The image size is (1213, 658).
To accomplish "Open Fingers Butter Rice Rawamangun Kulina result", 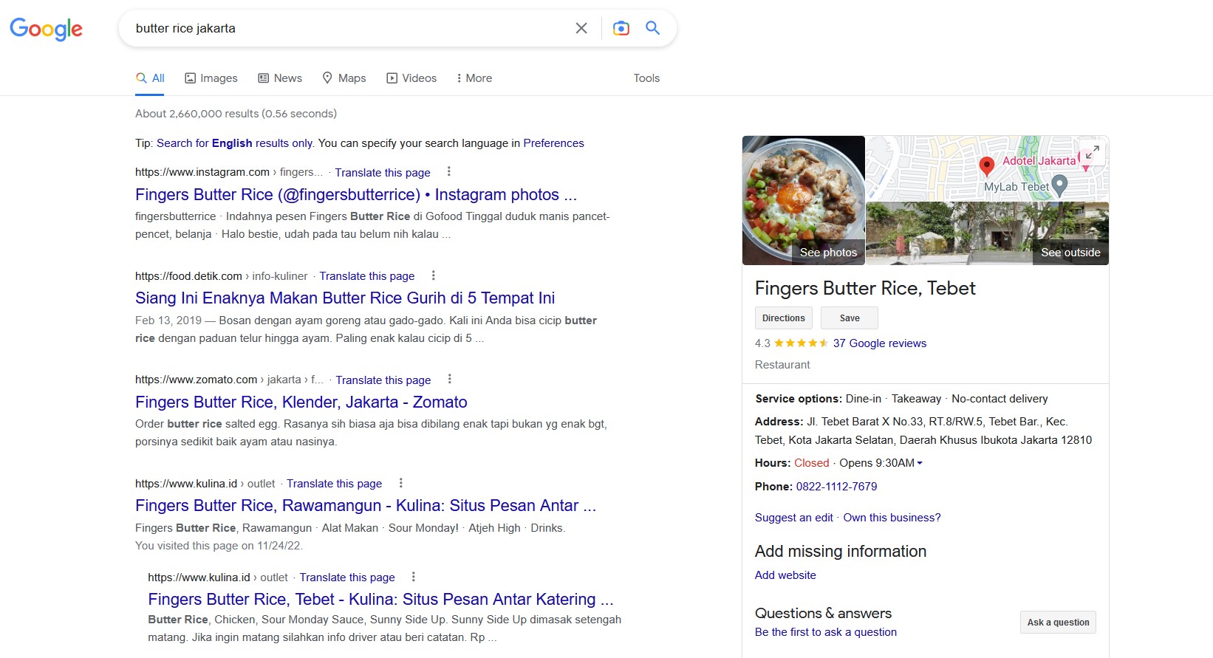I will coord(366,505).
